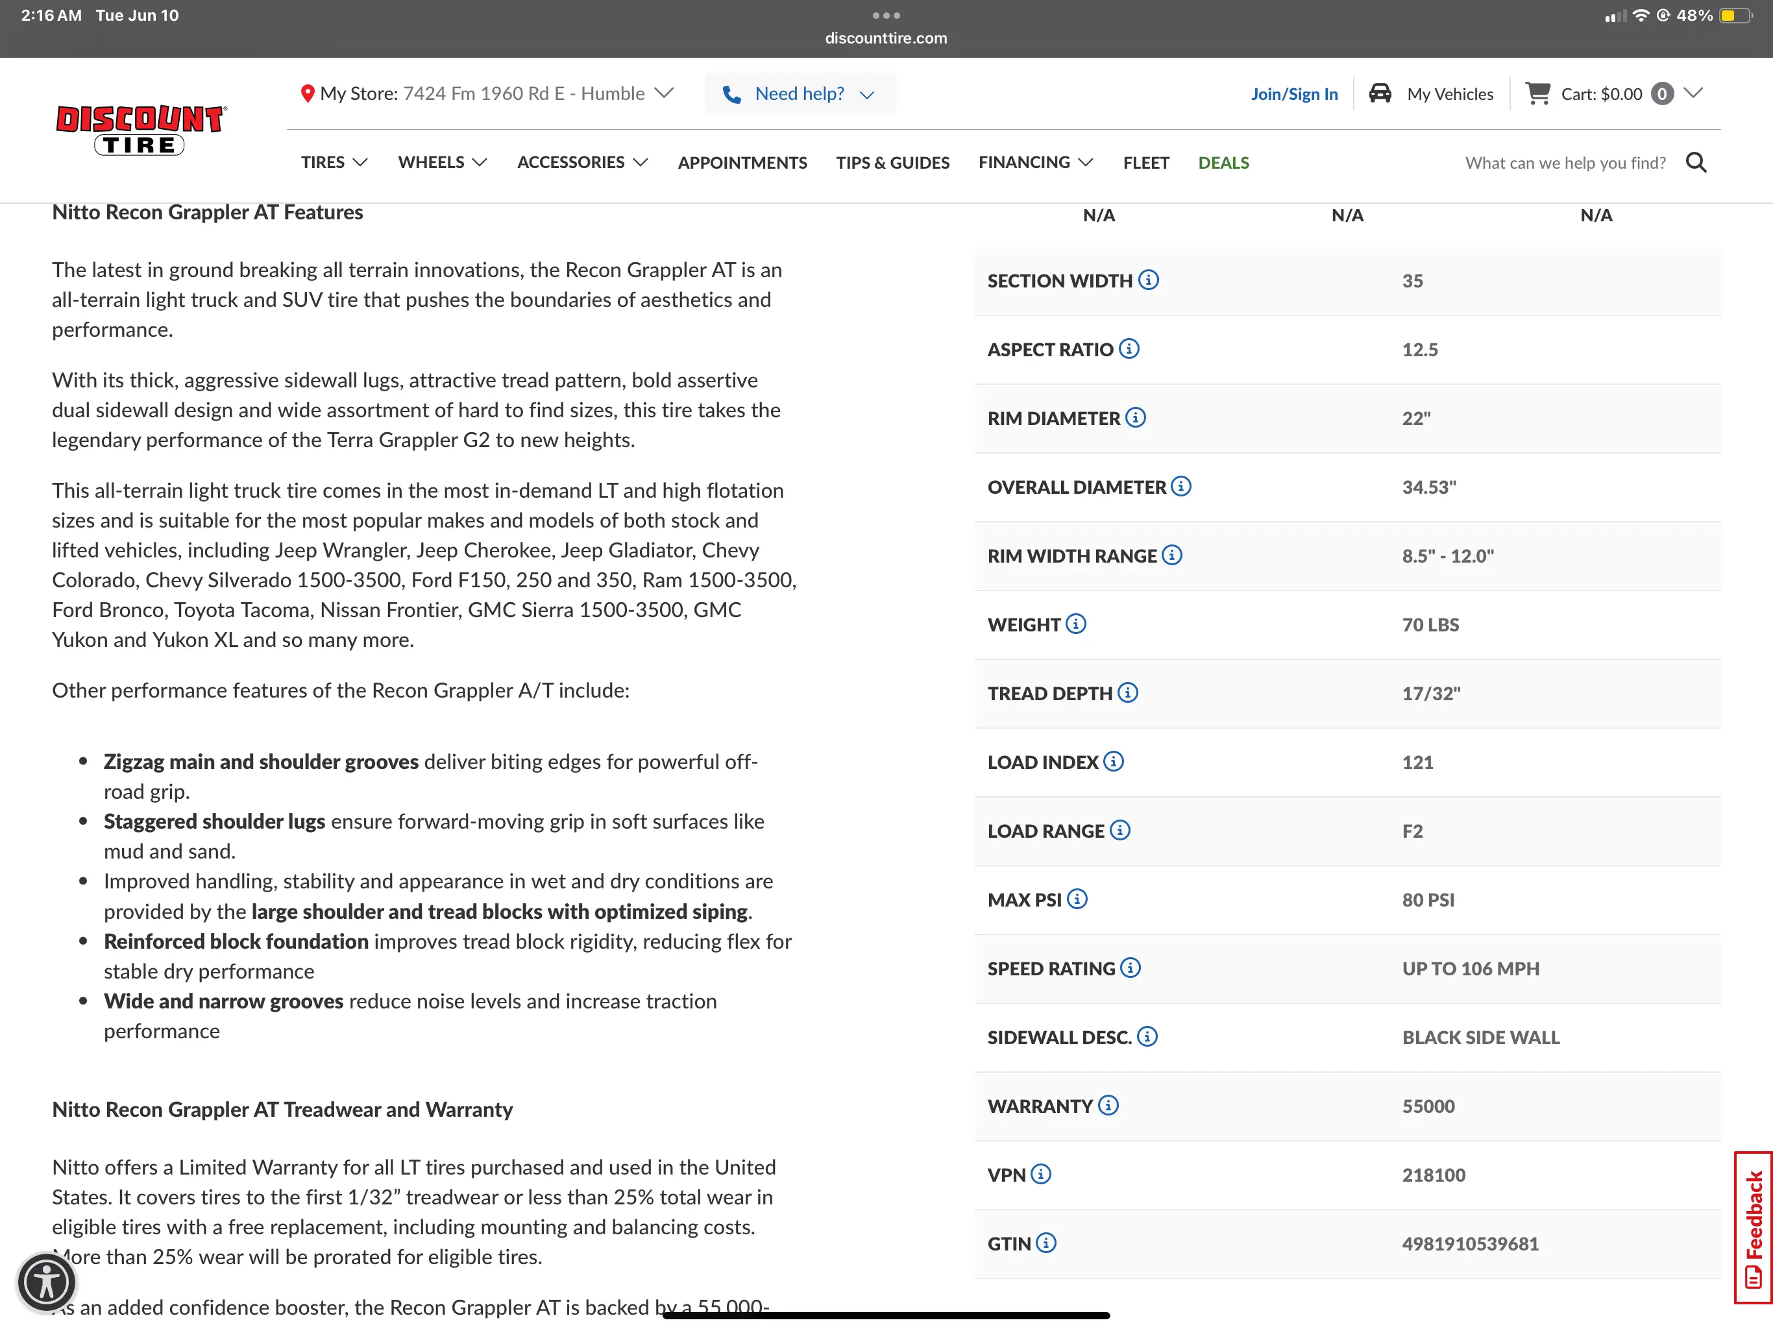Show info icon for Rim Diameter
Screen dimensions: 1773x1329
[1136, 418]
